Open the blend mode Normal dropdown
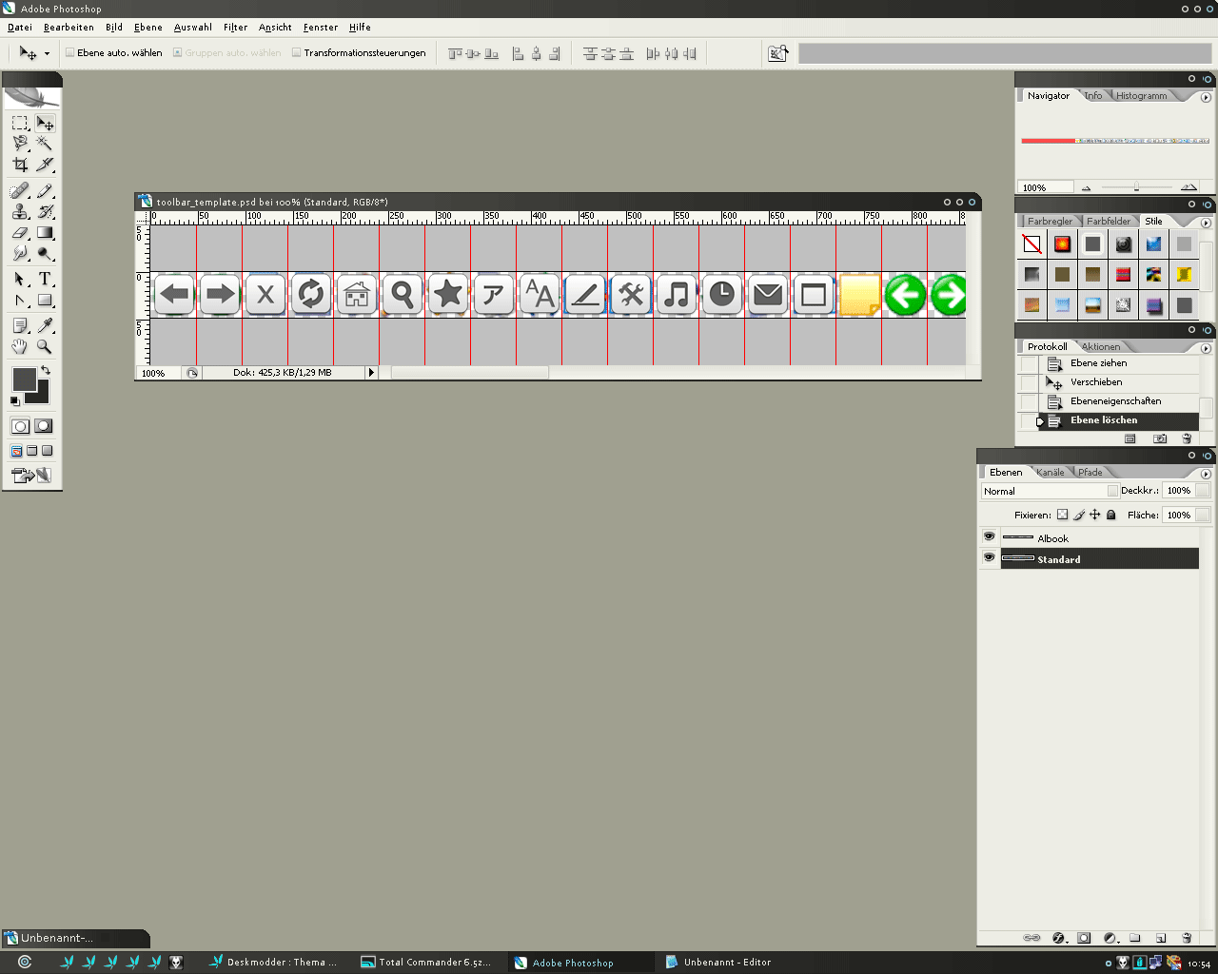The image size is (1218, 974). pos(1050,491)
